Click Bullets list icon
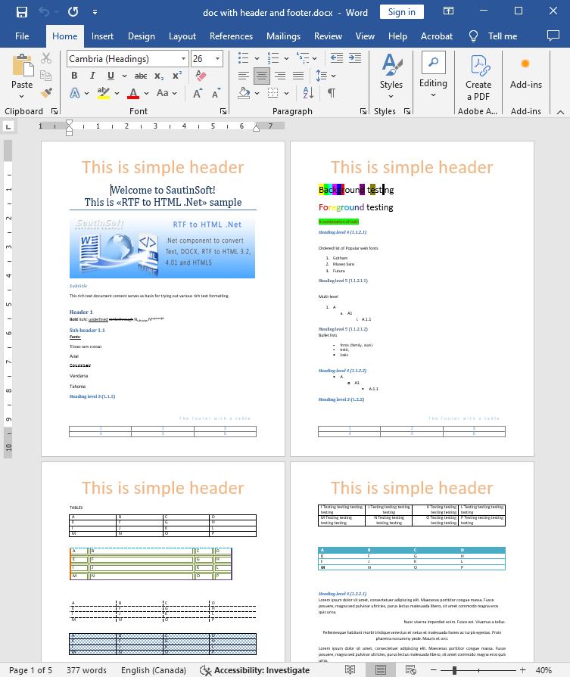Image resolution: width=570 pixels, height=677 pixels. point(244,57)
